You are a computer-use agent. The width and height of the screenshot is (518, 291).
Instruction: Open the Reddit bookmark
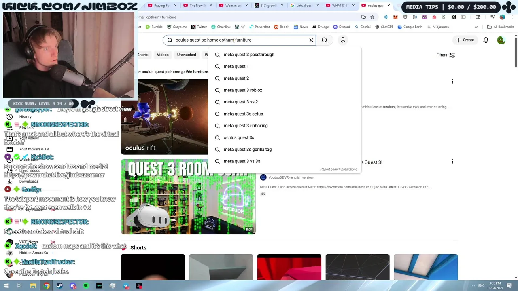pos(282,27)
